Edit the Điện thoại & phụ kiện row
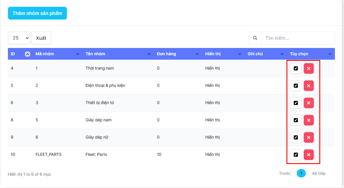344x188 pixels. (296, 86)
